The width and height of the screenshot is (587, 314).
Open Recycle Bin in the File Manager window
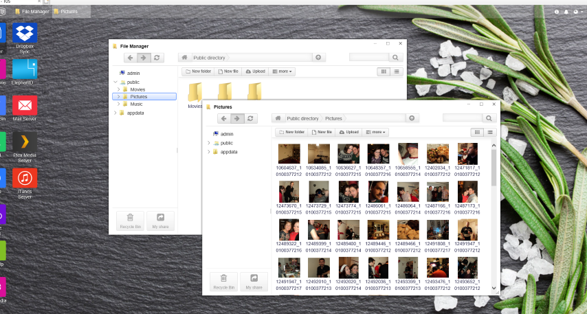coord(131,221)
